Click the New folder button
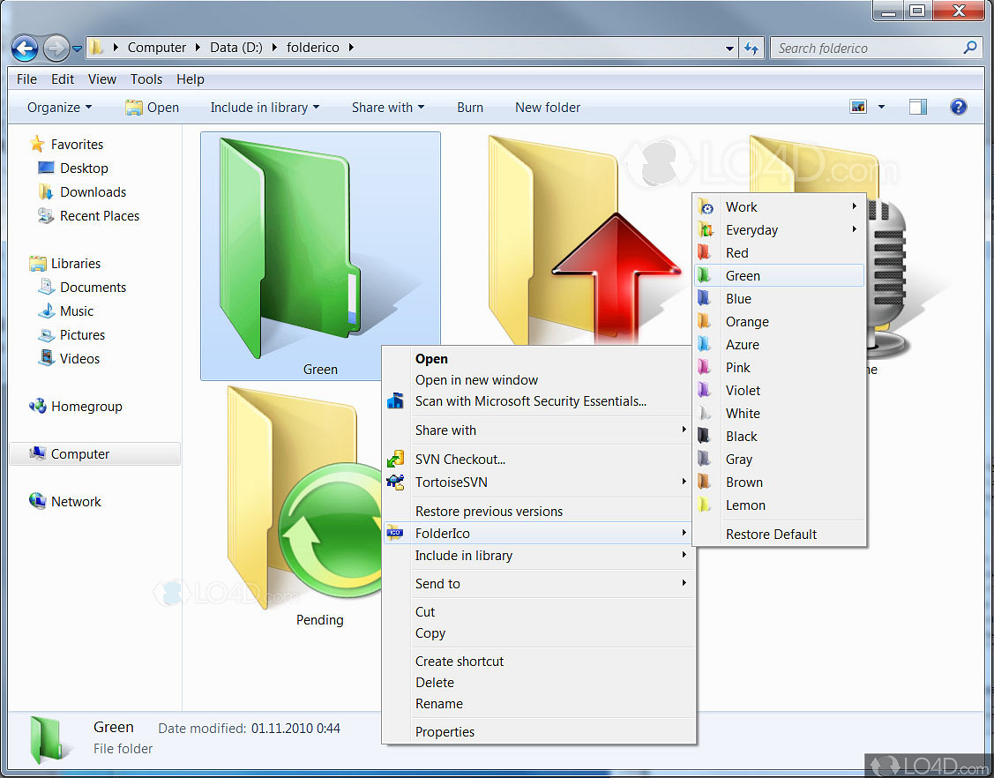The height and width of the screenshot is (778, 994). pos(548,108)
